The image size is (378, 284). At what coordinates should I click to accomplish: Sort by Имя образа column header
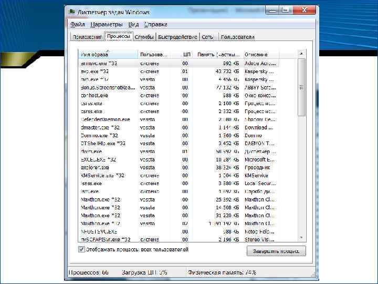tap(108, 55)
